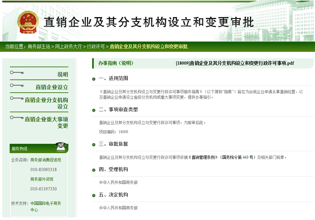Click the green bullet beside 一、适用范围
Image resolution: width=315 pixels, height=220 pixels.
pyautogui.click(x=94, y=79)
